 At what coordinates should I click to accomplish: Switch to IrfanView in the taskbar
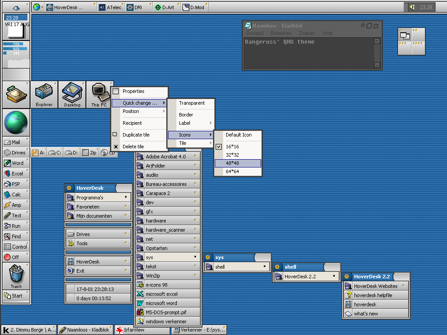(141, 330)
